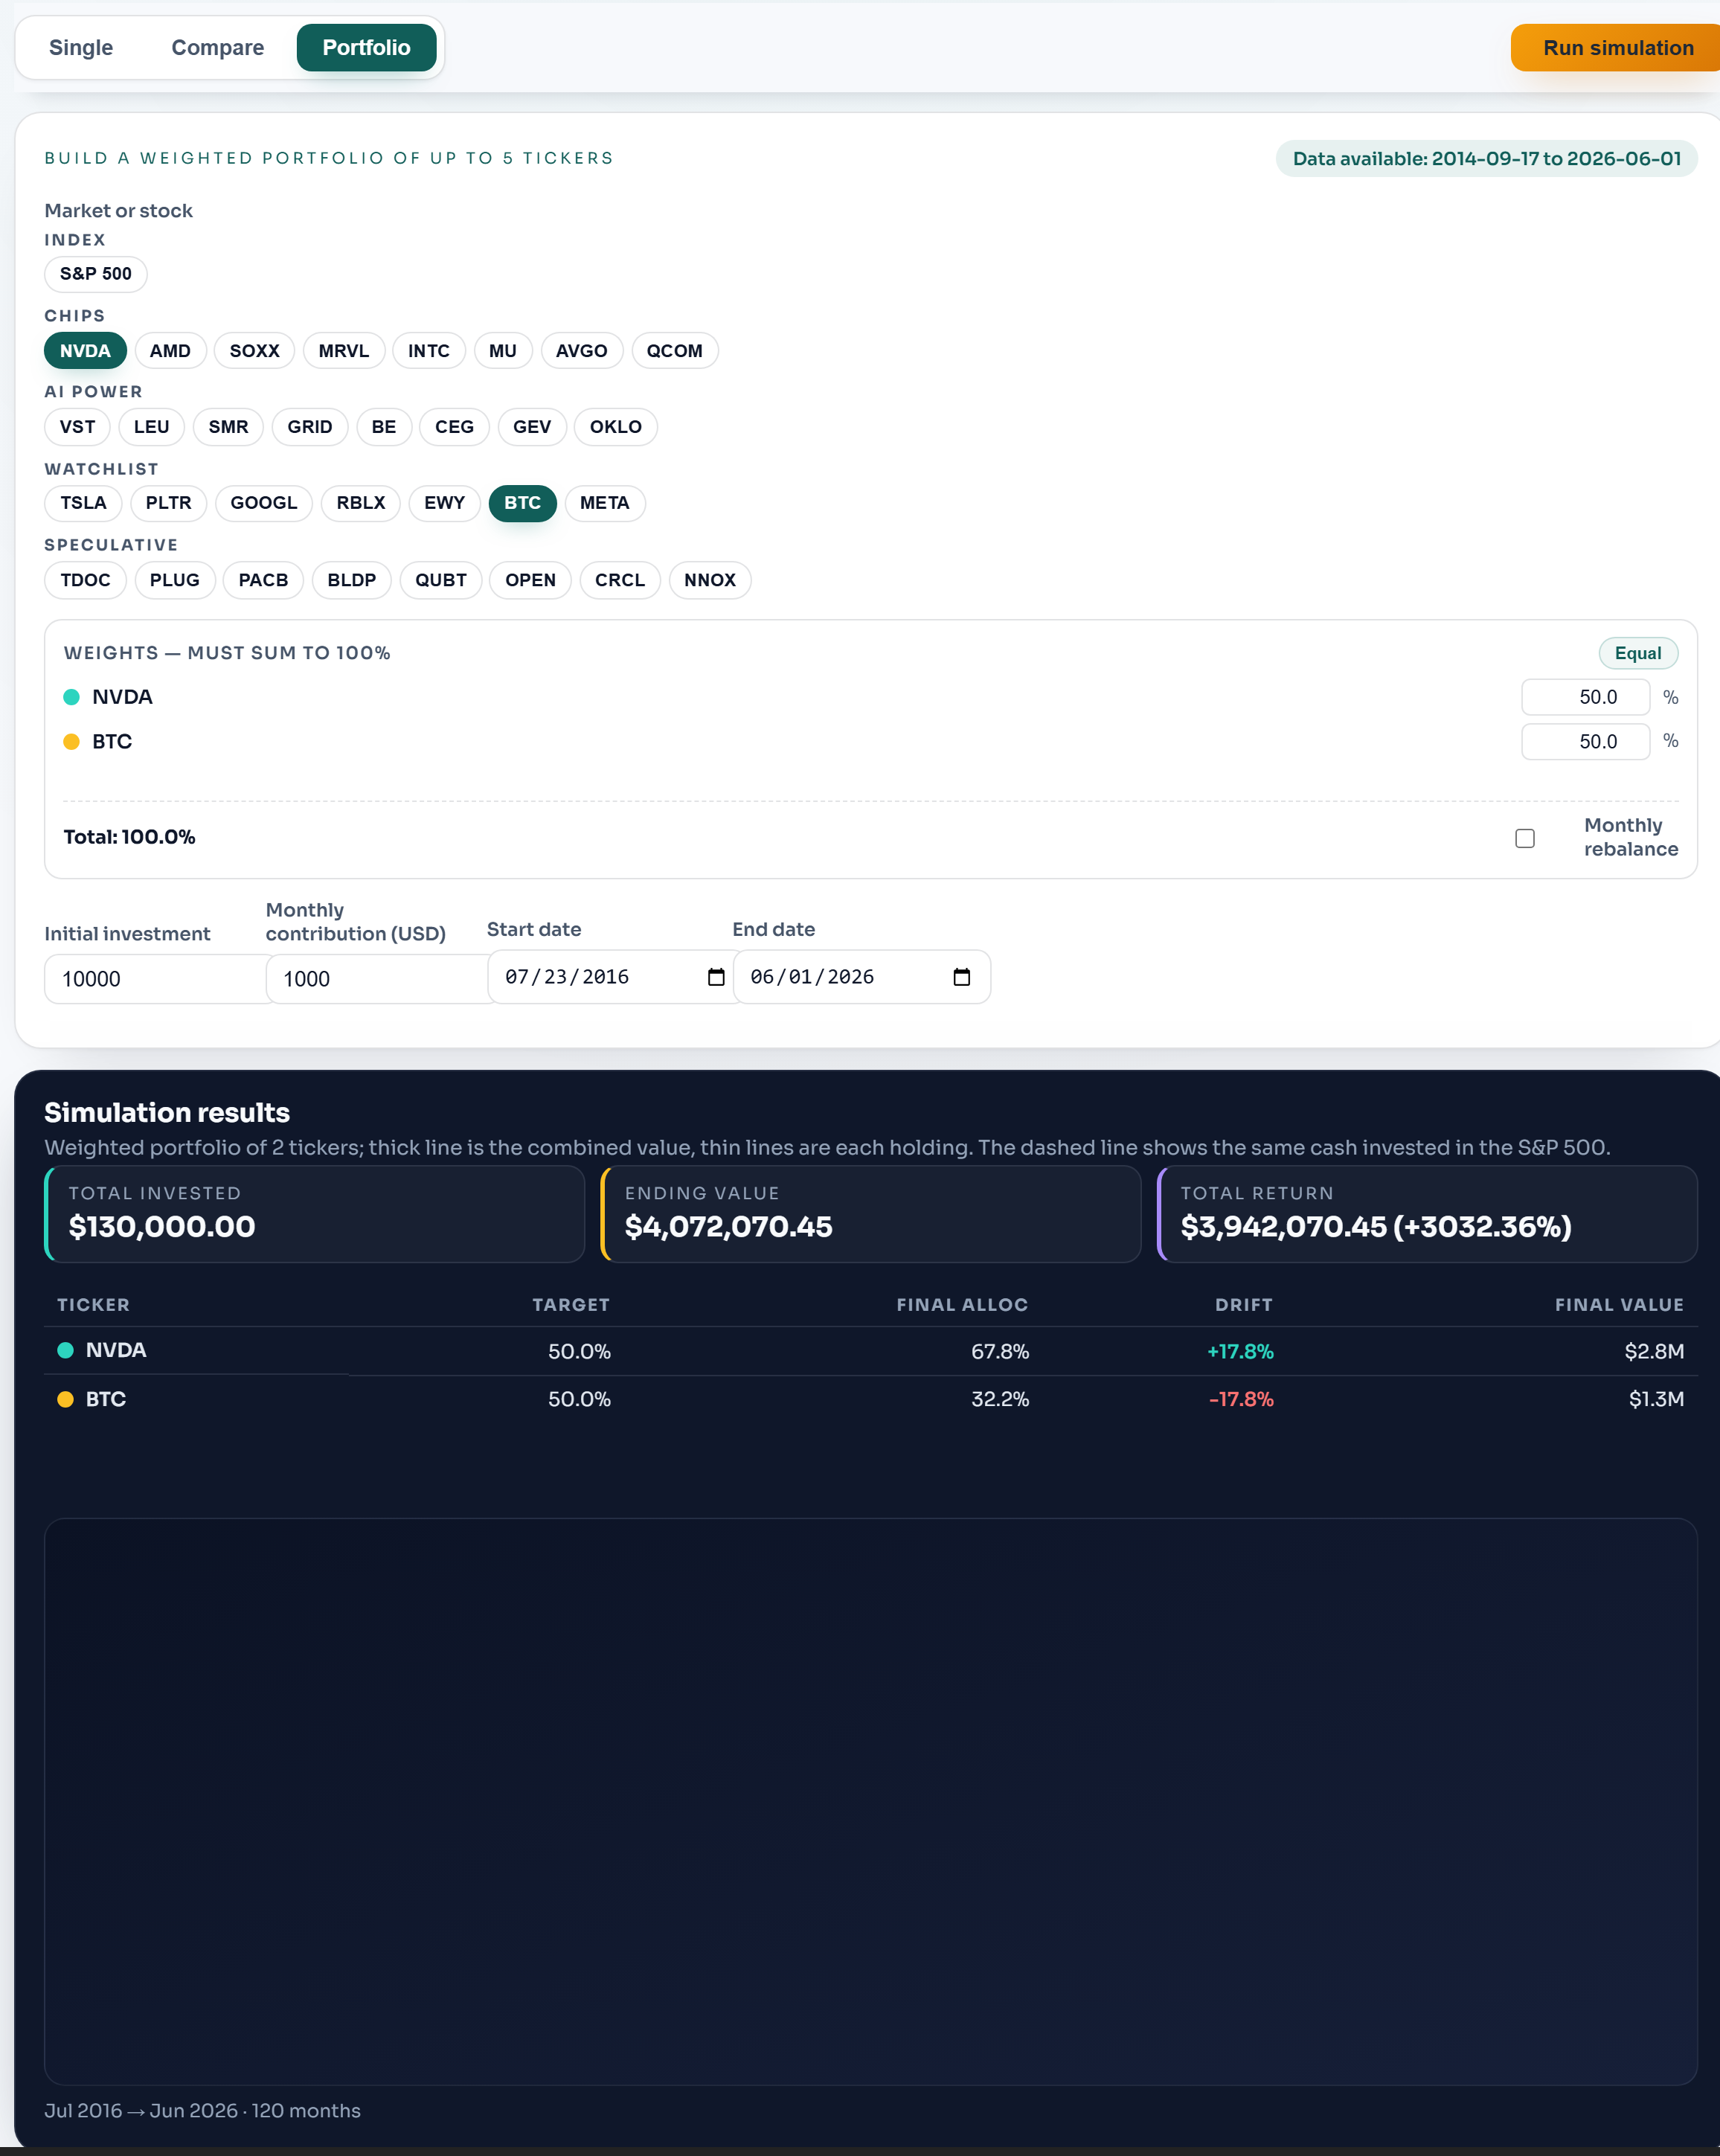1720x2156 pixels.
Task: Select the CEG ticker chip
Action: pos(454,427)
